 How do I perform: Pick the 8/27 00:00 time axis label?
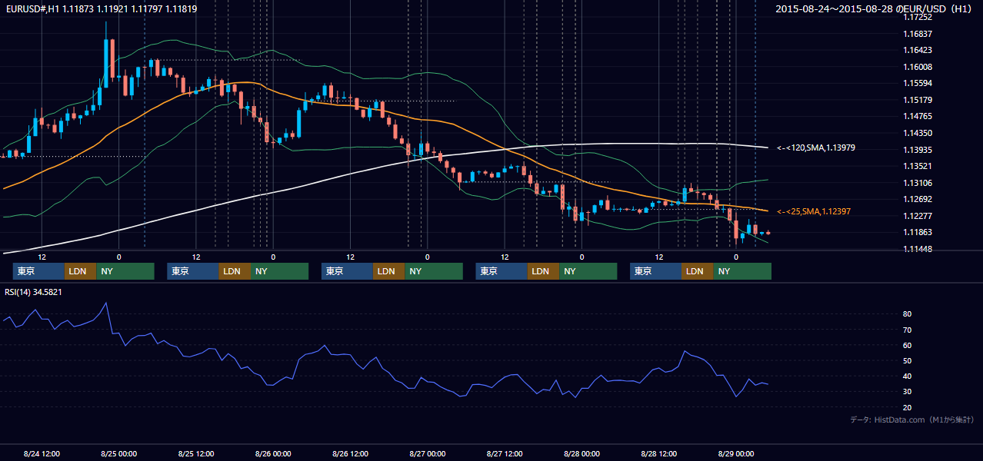(x=428, y=453)
